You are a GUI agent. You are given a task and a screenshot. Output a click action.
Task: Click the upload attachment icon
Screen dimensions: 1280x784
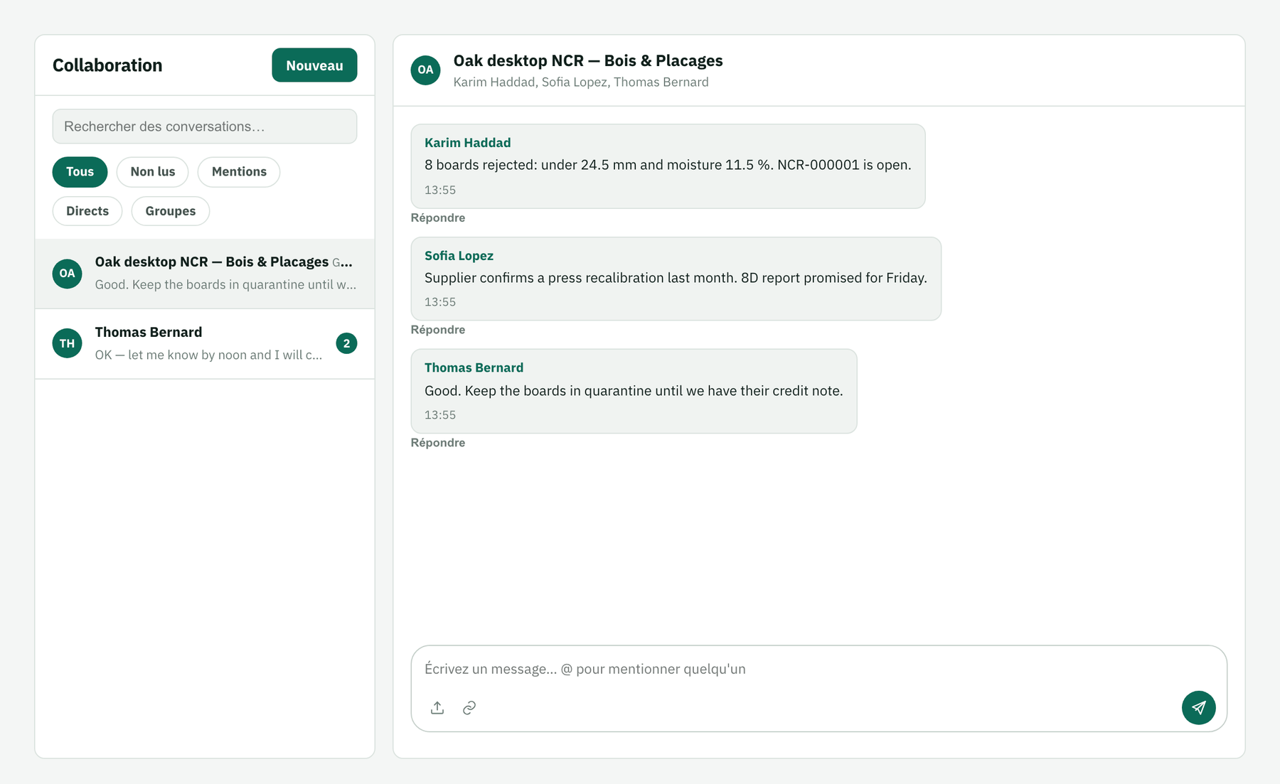pyautogui.click(x=437, y=708)
